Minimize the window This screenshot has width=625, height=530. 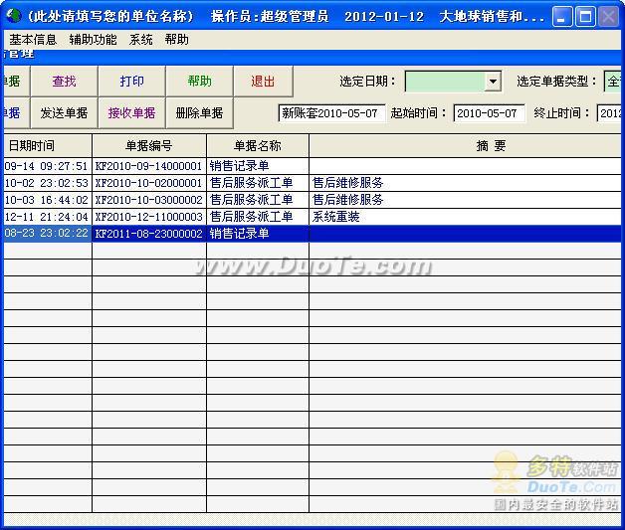tap(561, 17)
